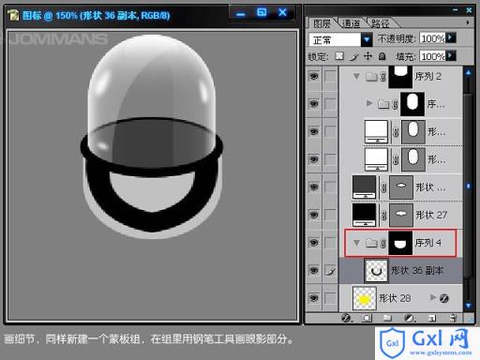Close the layers palette
This screenshot has width=480, height=360.
[469, 10]
